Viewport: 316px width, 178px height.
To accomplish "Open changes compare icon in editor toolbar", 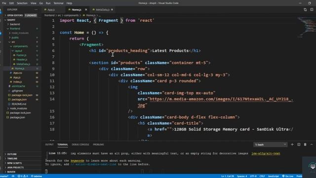I will 305,10.
